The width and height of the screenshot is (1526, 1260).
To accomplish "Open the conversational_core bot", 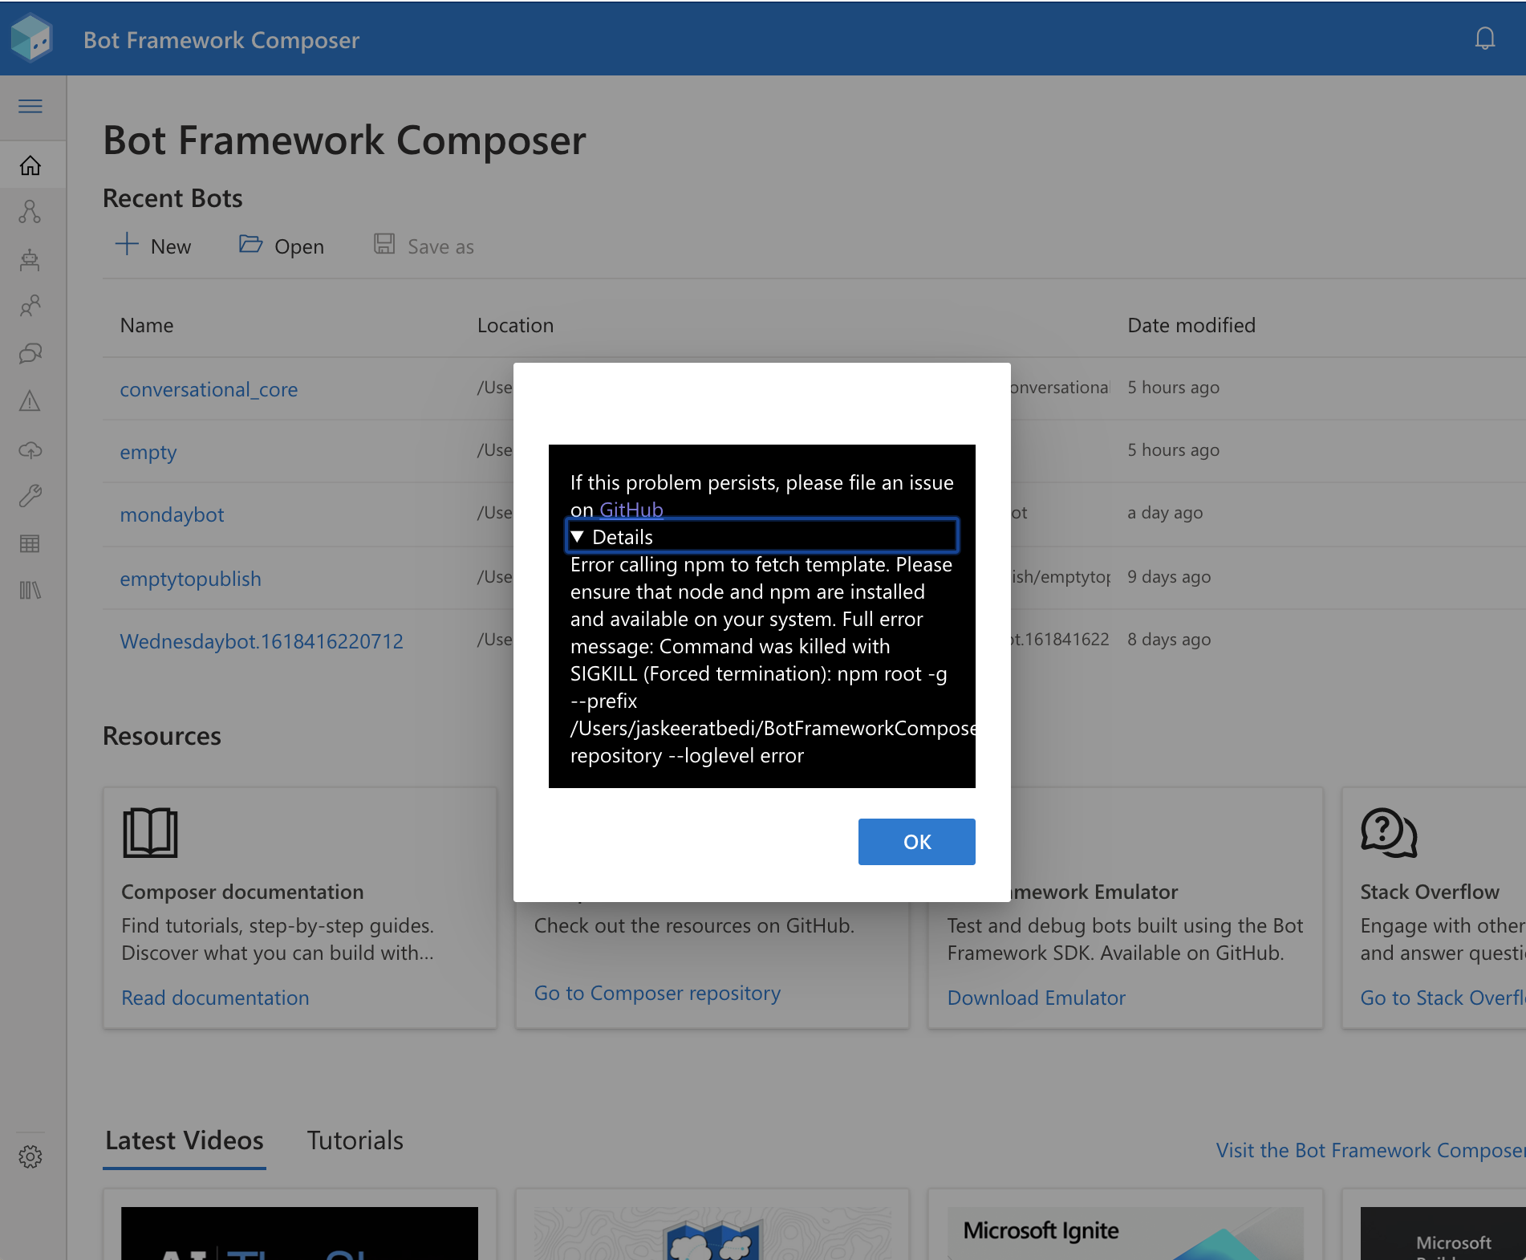I will [209, 389].
